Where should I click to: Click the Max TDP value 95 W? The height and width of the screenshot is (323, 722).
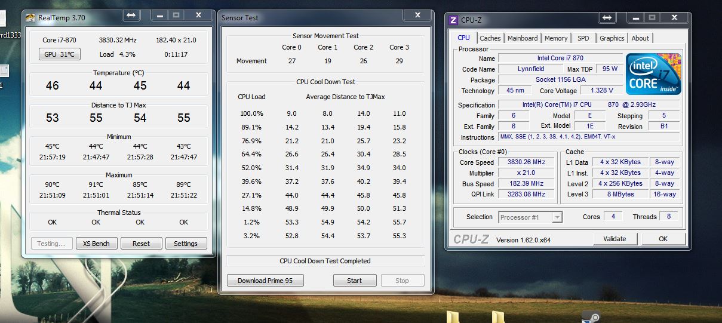coord(610,69)
